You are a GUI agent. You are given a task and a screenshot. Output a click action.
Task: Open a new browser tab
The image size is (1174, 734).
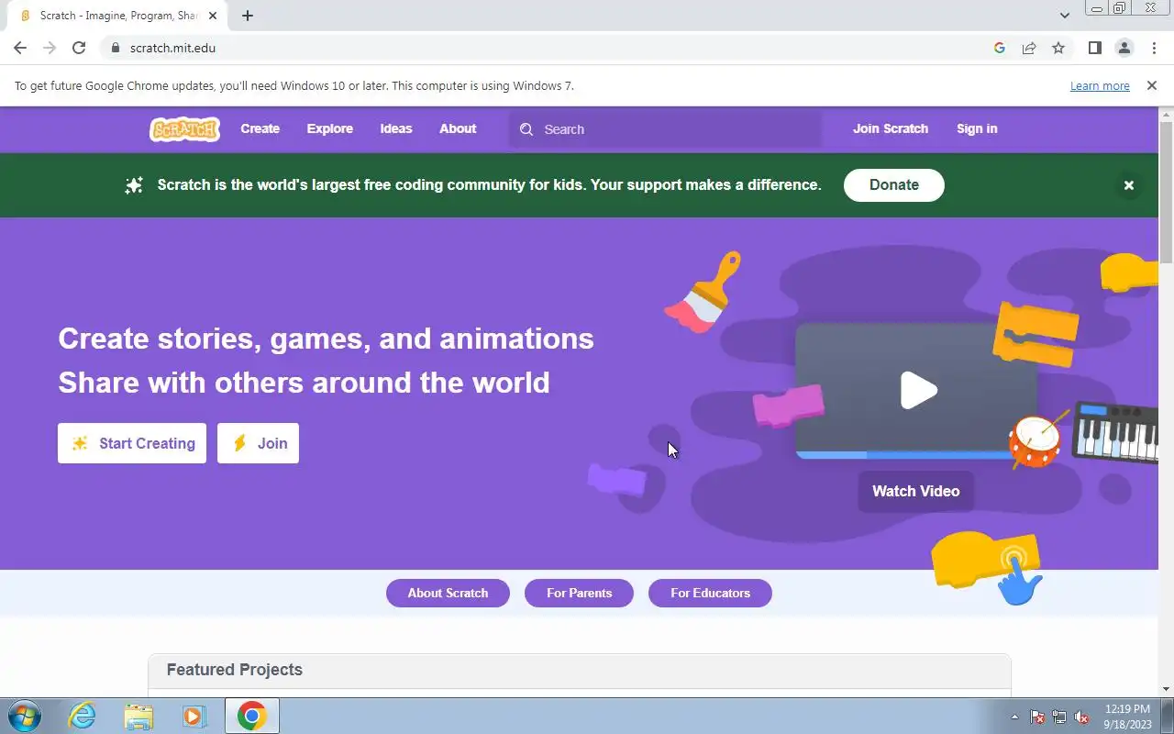click(248, 16)
